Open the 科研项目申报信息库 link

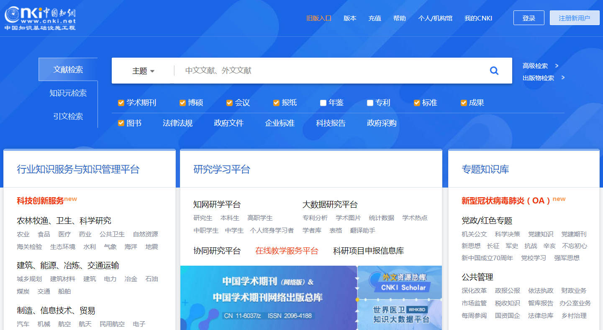[368, 251]
